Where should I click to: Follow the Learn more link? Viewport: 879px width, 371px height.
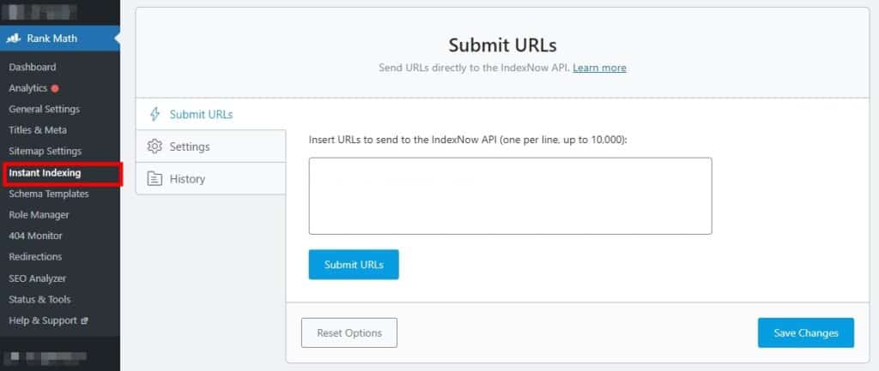coord(599,68)
